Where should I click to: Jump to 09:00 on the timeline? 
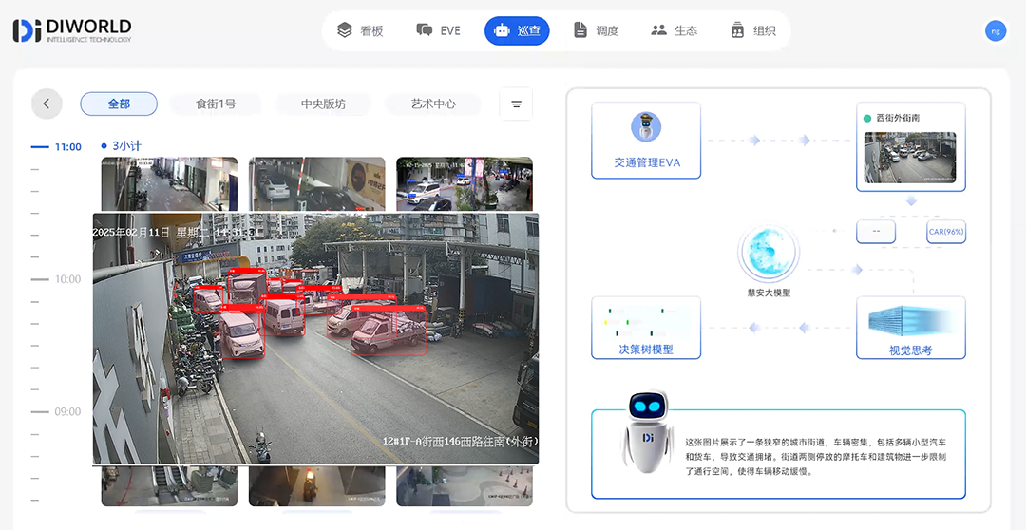tap(66, 411)
